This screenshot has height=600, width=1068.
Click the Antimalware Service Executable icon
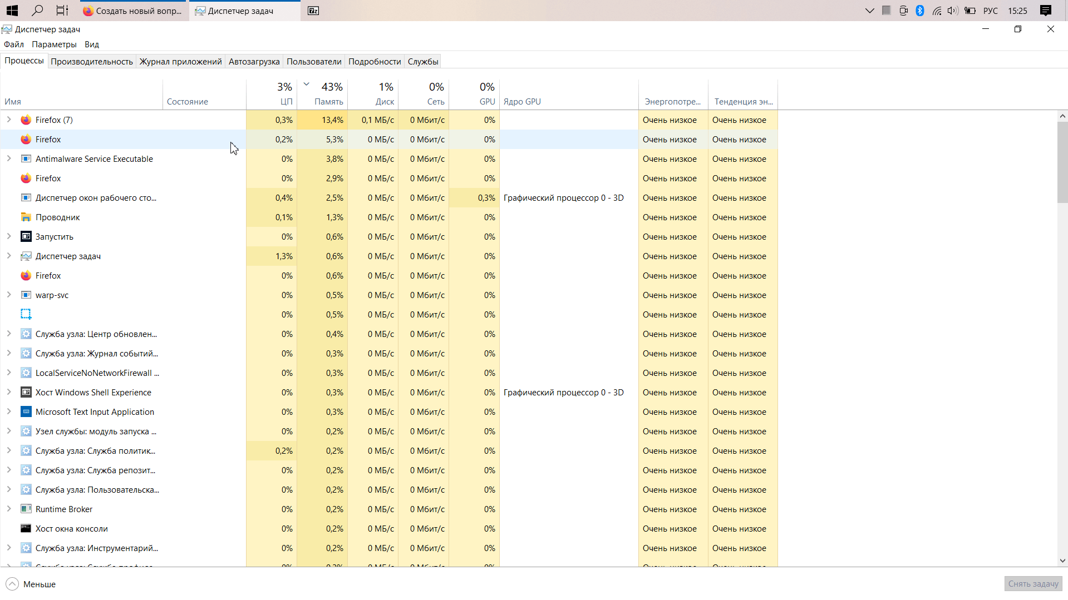coord(26,159)
